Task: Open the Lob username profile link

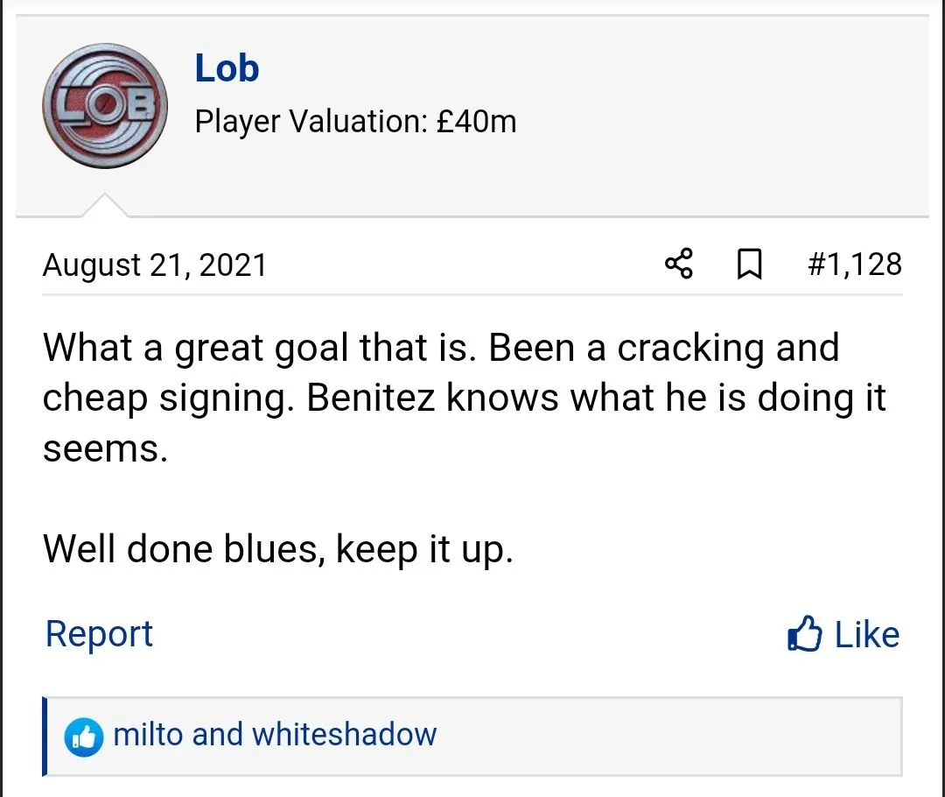Action: 227,68
